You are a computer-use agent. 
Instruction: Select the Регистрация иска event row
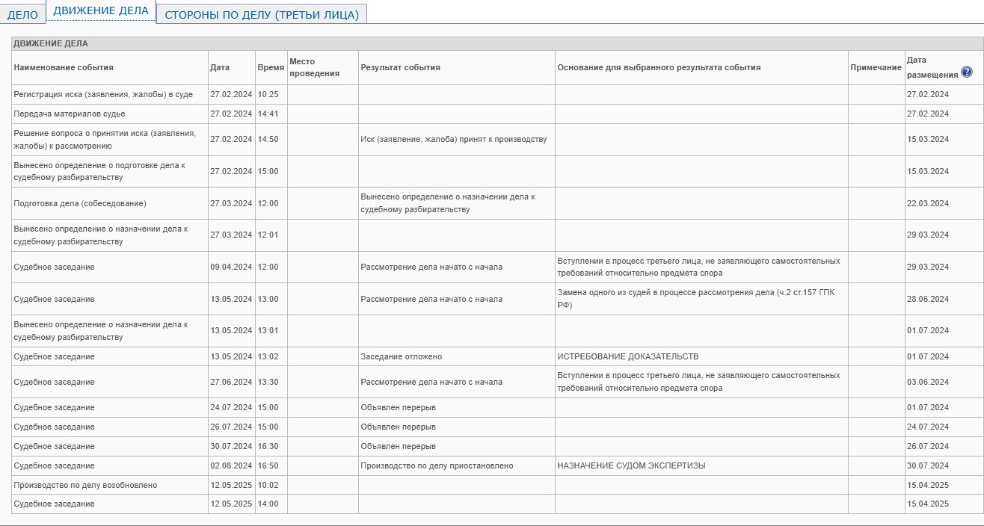103,95
